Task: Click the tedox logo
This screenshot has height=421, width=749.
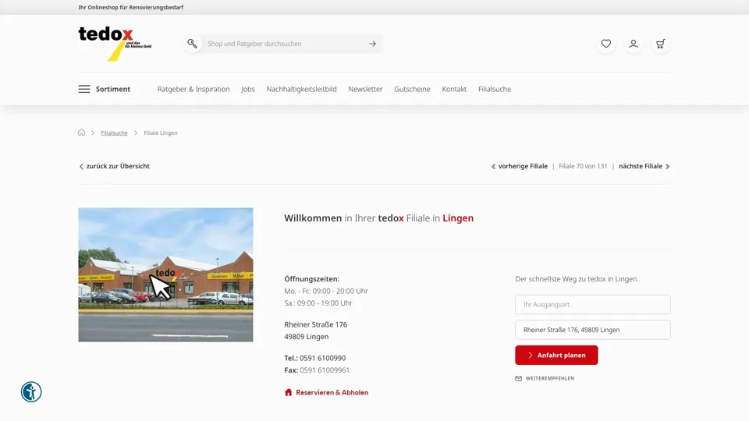Action: coord(115,44)
